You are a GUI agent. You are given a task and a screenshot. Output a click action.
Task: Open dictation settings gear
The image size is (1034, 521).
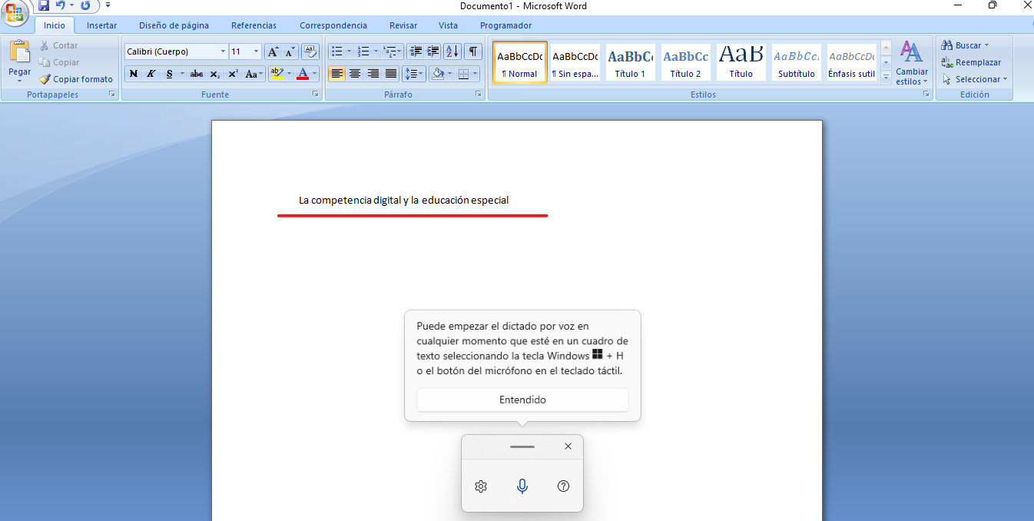point(481,486)
